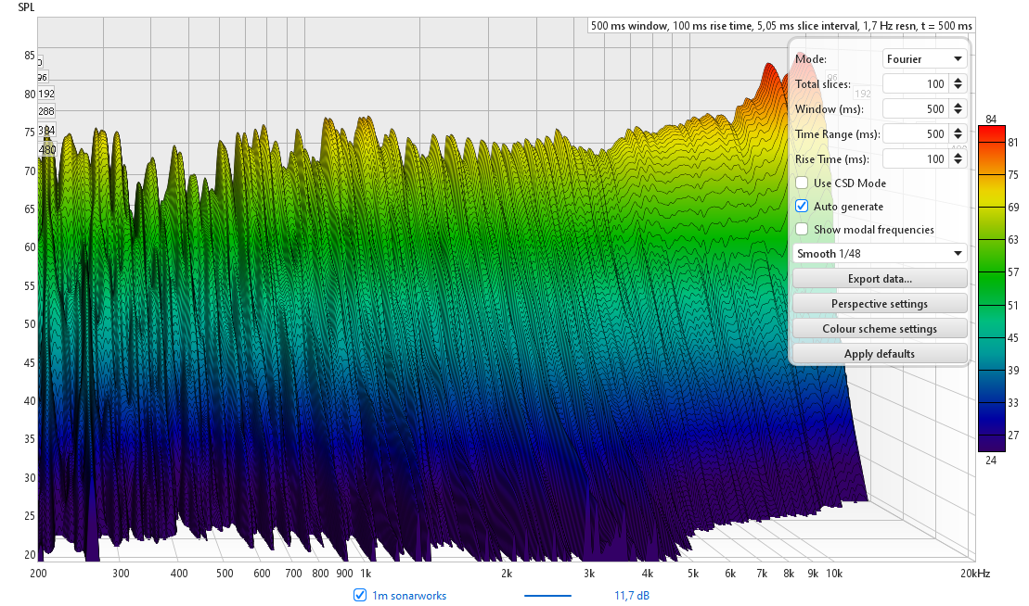
Task: Enable the Use CSD Mode checkbox
Action: pos(802,183)
